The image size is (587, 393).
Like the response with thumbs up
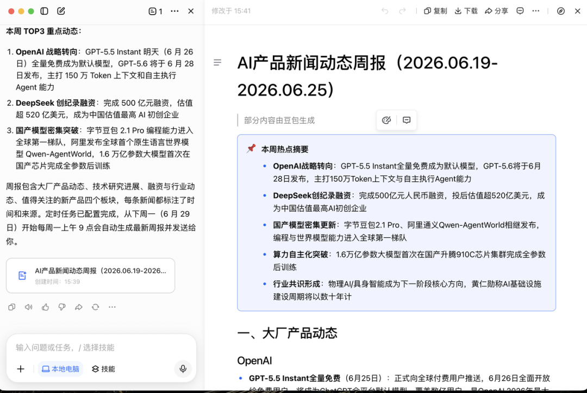[x=45, y=307]
